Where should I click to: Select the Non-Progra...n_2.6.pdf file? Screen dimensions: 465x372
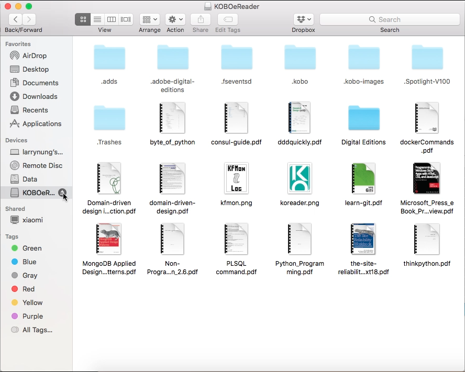(172, 239)
